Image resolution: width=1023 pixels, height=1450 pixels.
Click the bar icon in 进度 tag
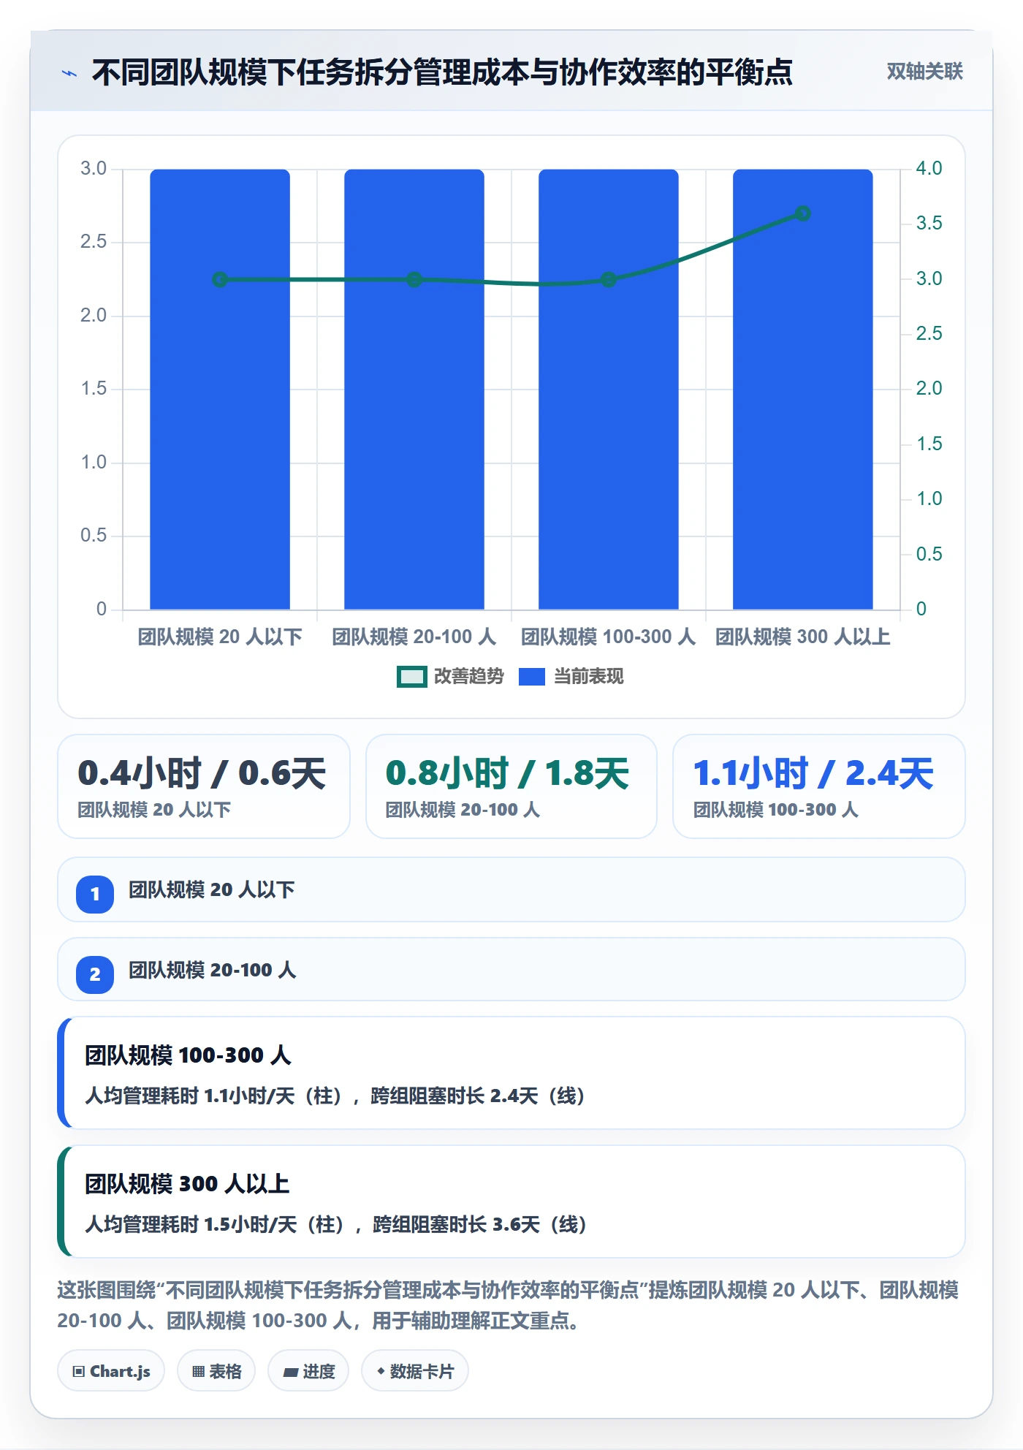tap(290, 1373)
